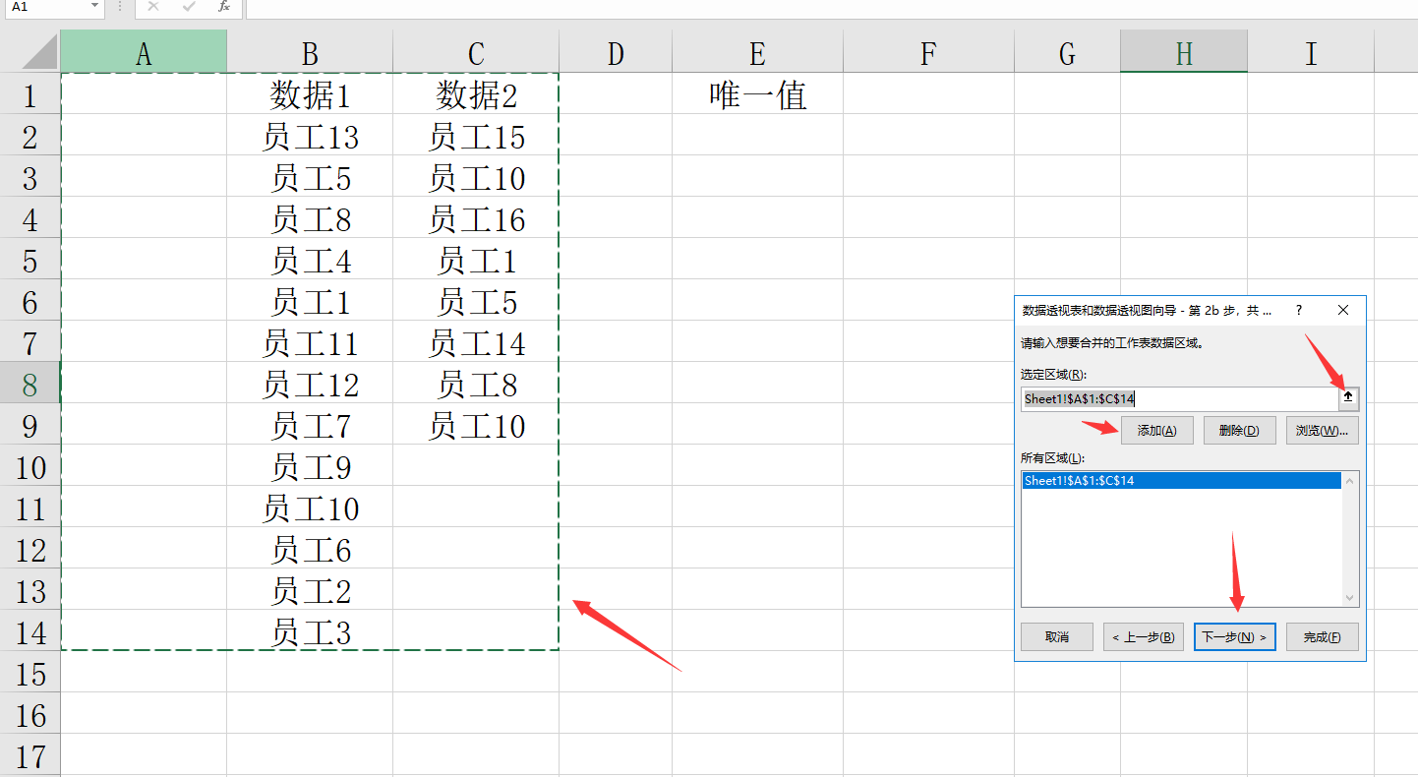Click cell containing 员工6
This screenshot has width=1418, height=777.
point(310,550)
